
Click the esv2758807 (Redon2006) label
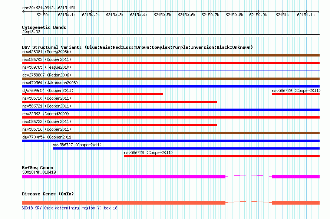coord(47,75)
